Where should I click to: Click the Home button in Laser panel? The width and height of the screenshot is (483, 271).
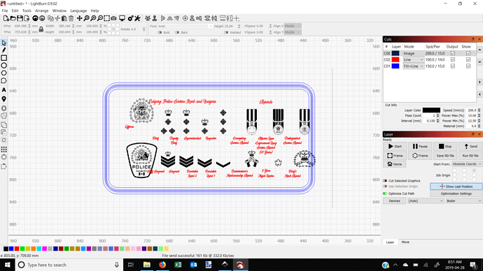[x=395, y=164]
